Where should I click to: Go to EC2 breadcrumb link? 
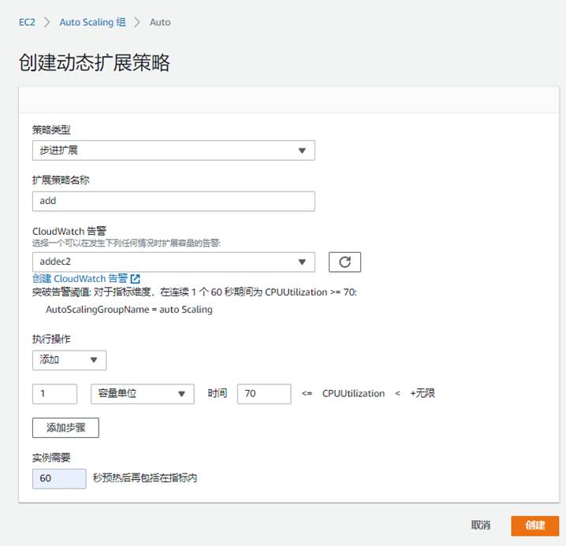point(27,22)
